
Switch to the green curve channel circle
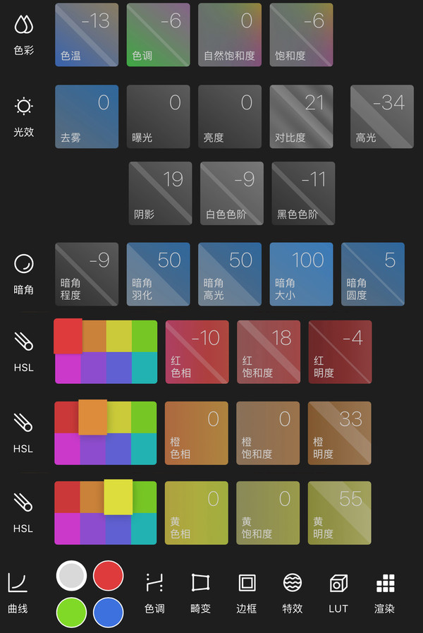[71, 613]
